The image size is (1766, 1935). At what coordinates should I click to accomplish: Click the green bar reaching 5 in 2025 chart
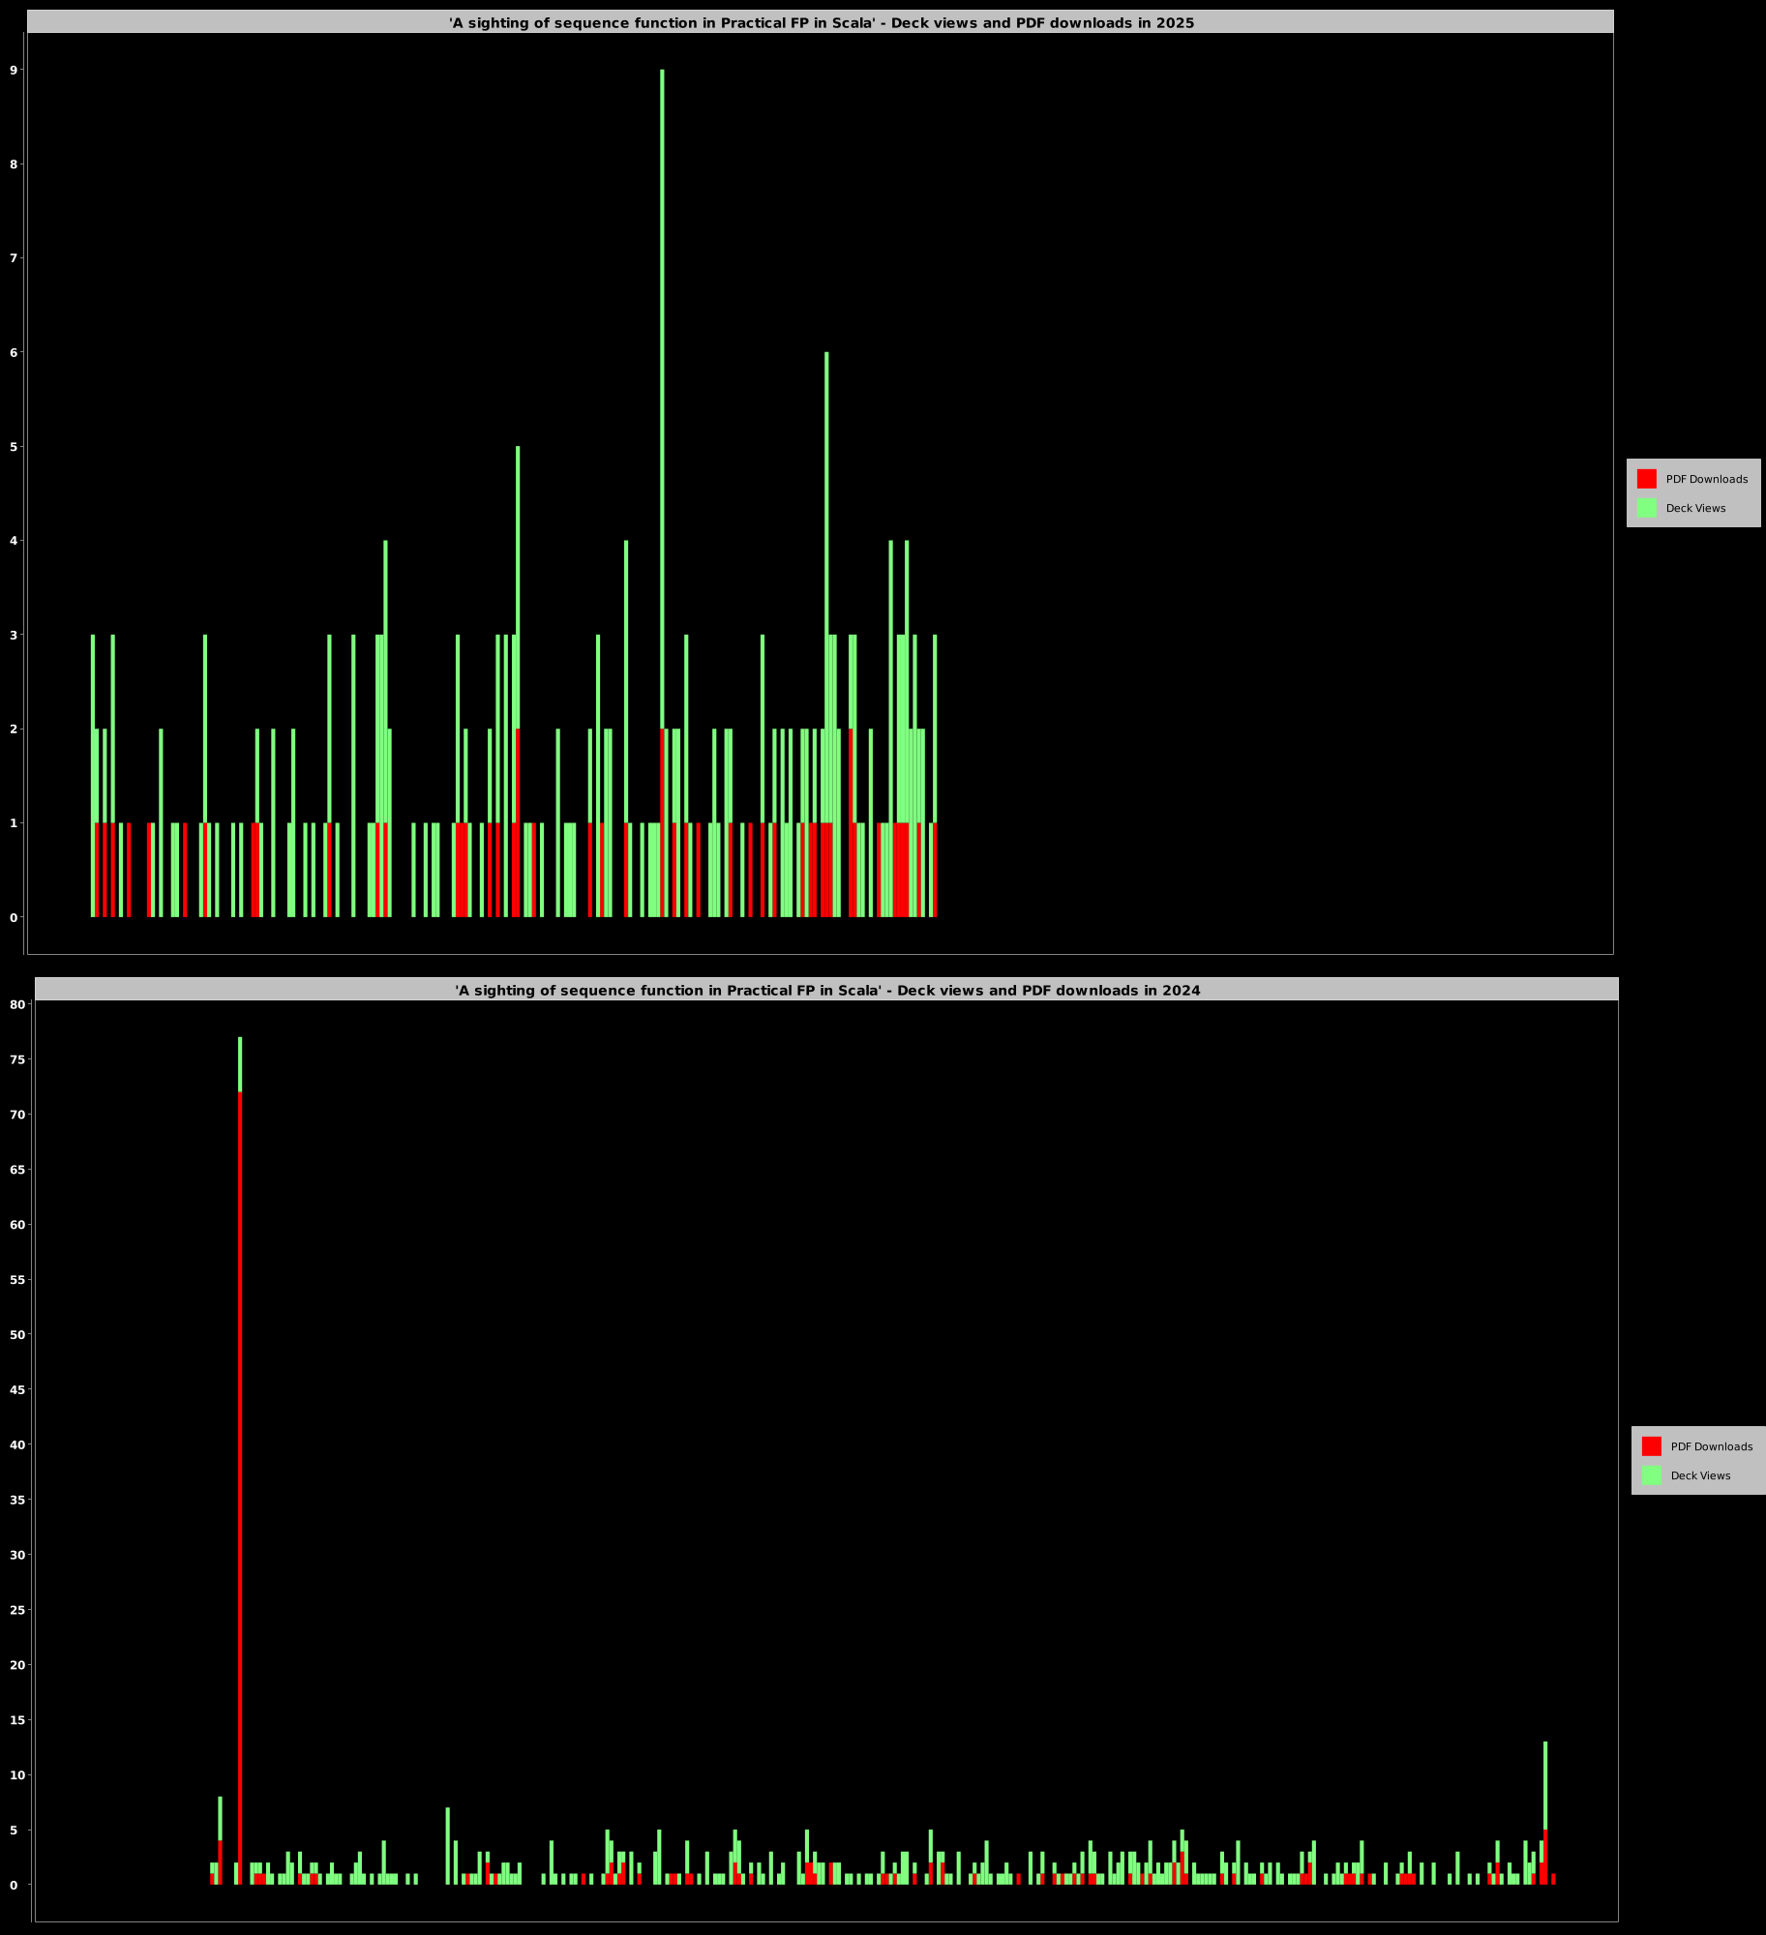tap(518, 580)
